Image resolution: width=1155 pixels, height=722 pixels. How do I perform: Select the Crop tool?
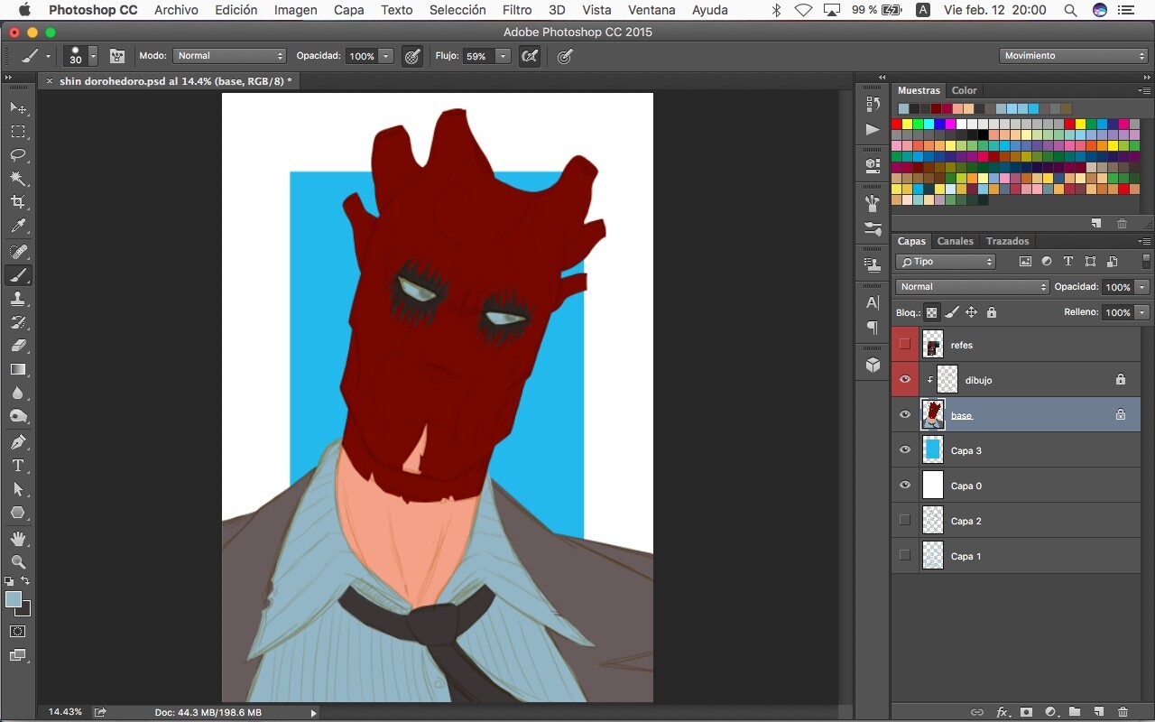click(18, 202)
